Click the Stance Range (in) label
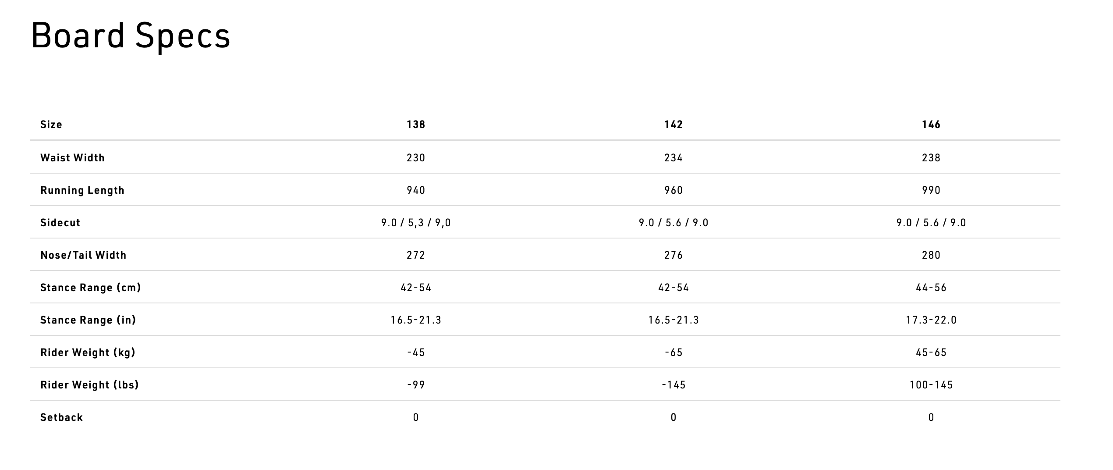The height and width of the screenshot is (470, 1113). pos(88,320)
